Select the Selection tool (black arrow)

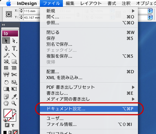pos(6,41)
